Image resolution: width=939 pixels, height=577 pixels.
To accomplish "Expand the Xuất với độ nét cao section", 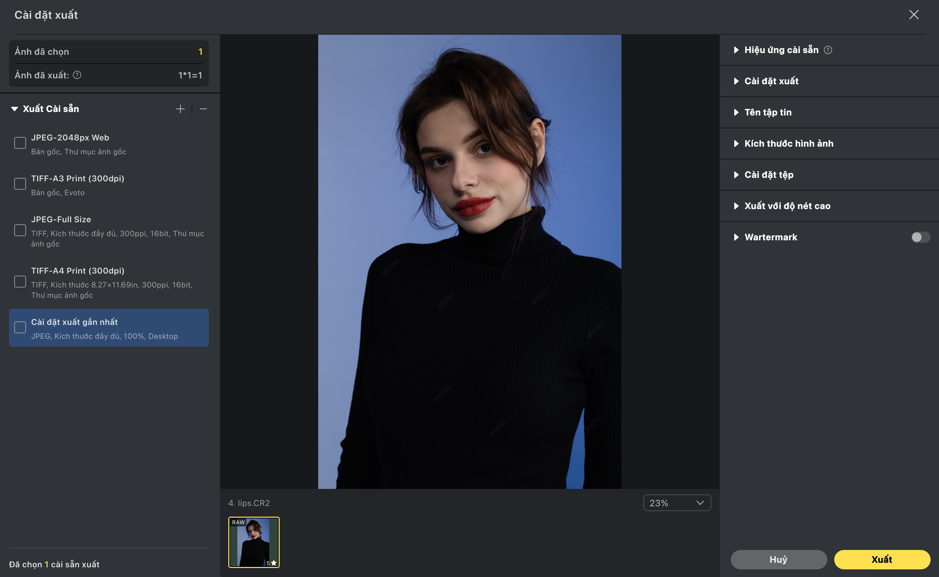I will 787,206.
